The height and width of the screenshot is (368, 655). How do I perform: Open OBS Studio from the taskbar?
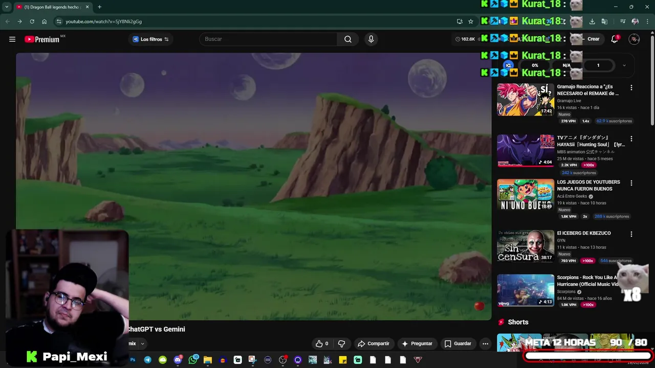tap(282, 360)
